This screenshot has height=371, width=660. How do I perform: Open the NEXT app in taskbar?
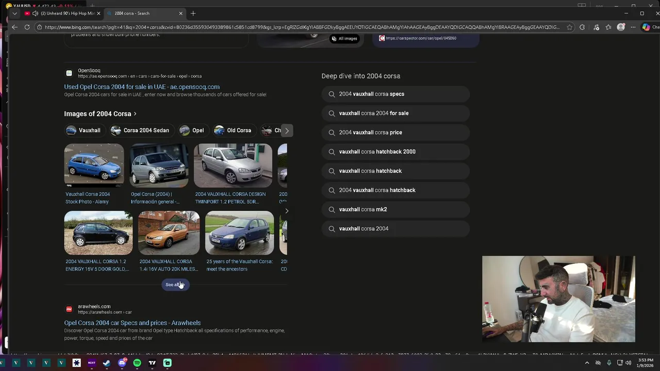tap(92, 363)
